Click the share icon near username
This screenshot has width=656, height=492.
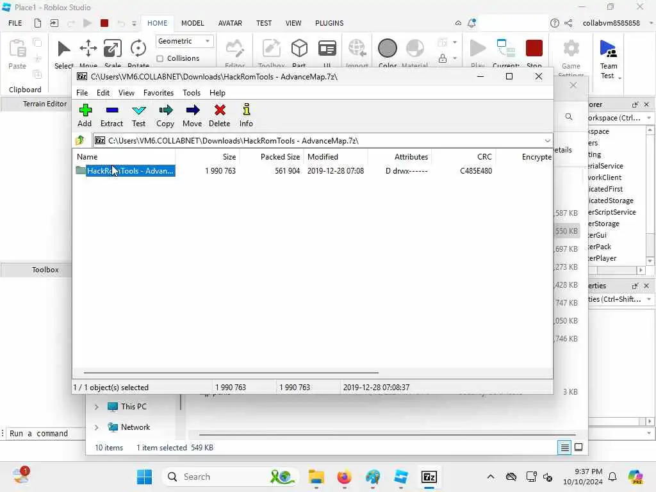[x=568, y=24]
